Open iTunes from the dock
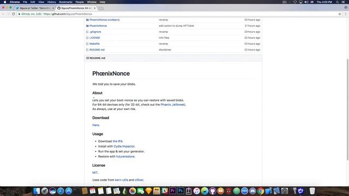 (x=196, y=191)
